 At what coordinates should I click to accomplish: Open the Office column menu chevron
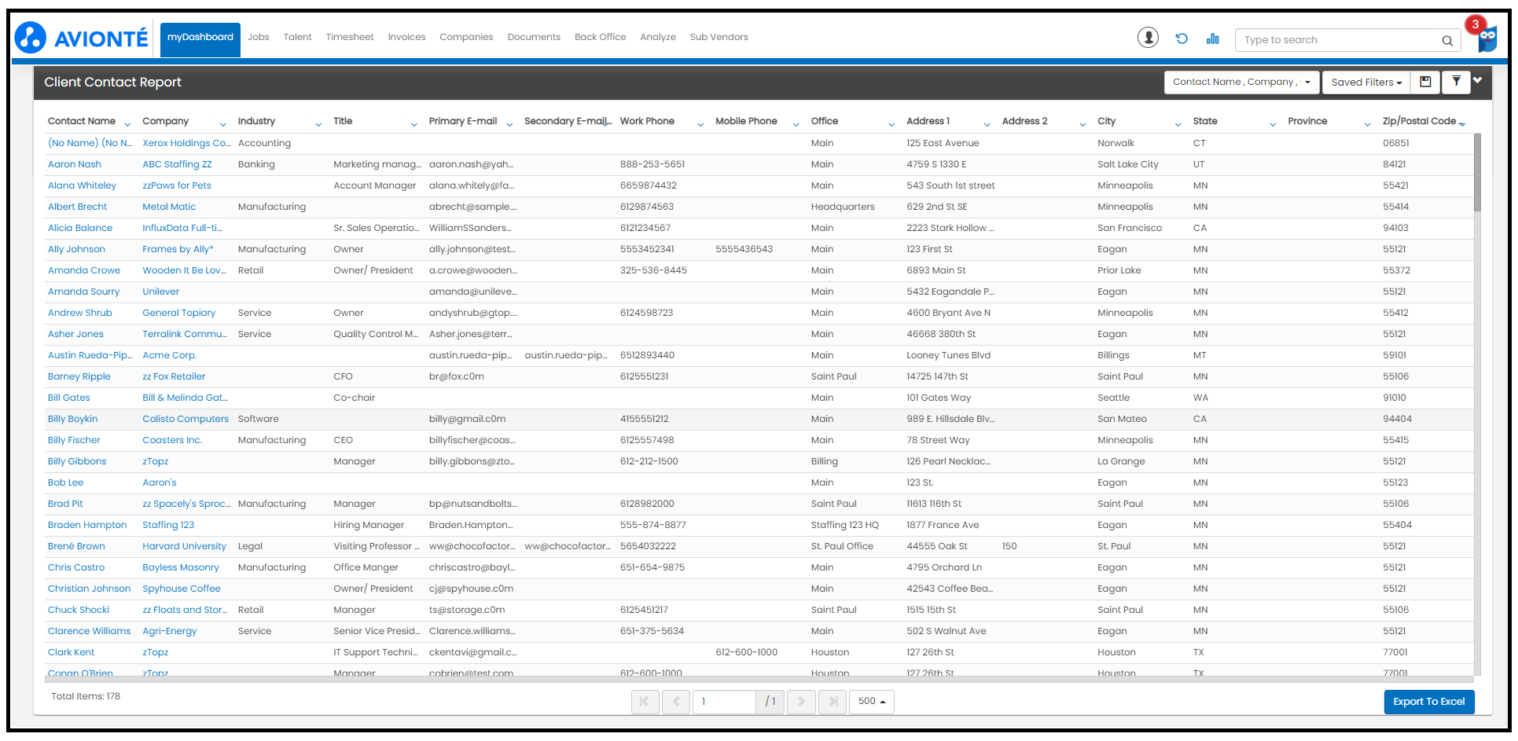(x=891, y=124)
